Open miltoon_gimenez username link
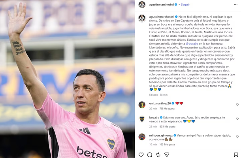This screenshot has width=241, height=158. pos(161,135)
